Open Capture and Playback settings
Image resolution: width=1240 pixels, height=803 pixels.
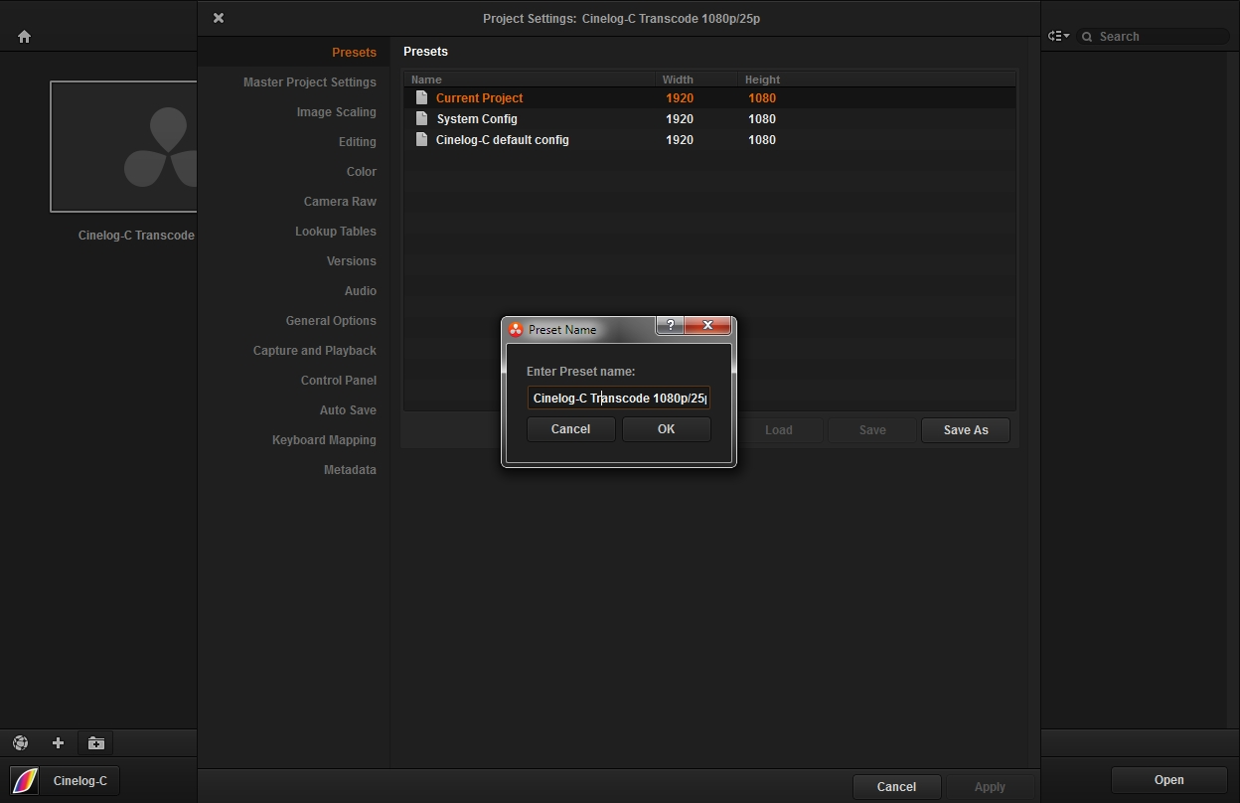click(314, 350)
